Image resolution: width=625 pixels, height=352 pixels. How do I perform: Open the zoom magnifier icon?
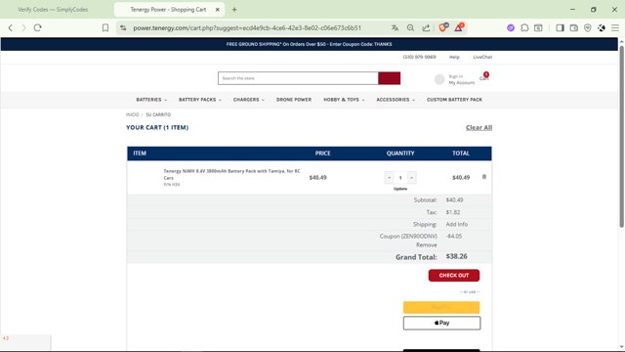tap(410, 28)
